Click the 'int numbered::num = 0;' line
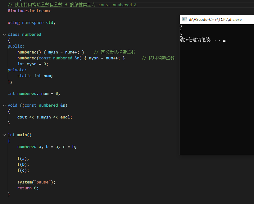The image size is (254, 204). coord(34,94)
